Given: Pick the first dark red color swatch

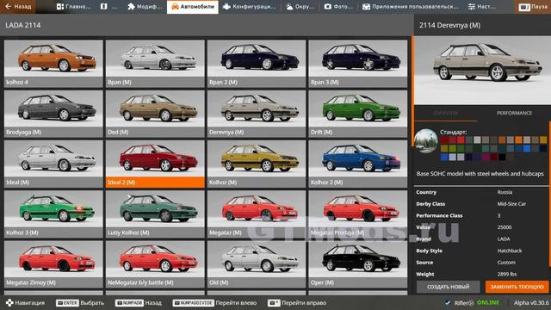Looking at the screenshot, I should 444,139.
